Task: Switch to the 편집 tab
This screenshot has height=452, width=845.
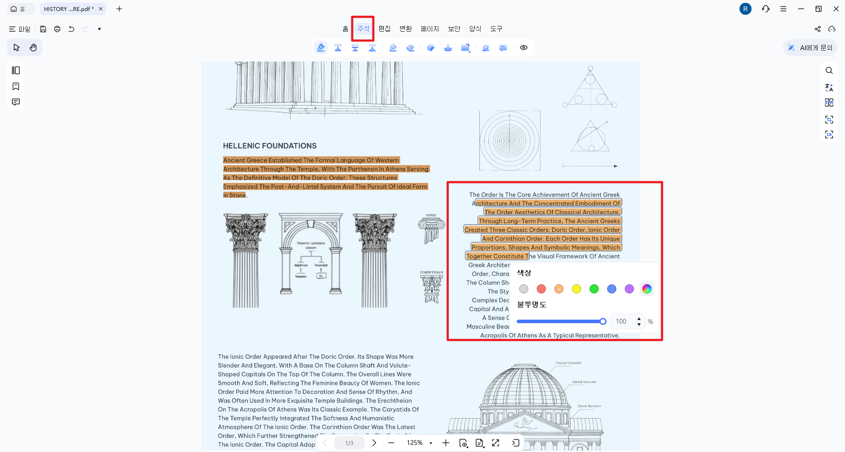Action: pyautogui.click(x=385, y=29)
